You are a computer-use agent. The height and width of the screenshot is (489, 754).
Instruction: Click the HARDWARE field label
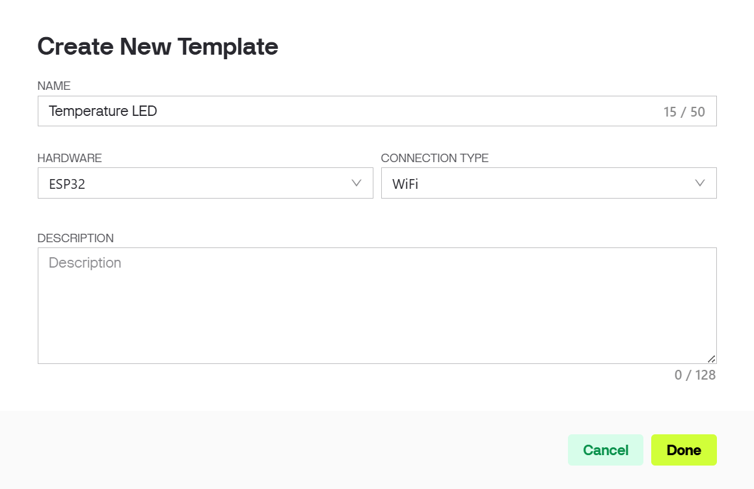pos(70,158)
